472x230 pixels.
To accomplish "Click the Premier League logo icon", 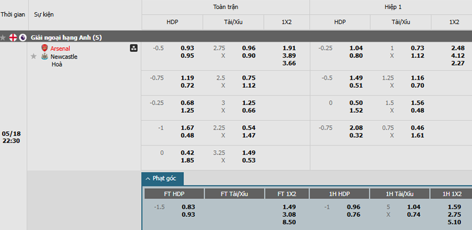I will (23, 38).
